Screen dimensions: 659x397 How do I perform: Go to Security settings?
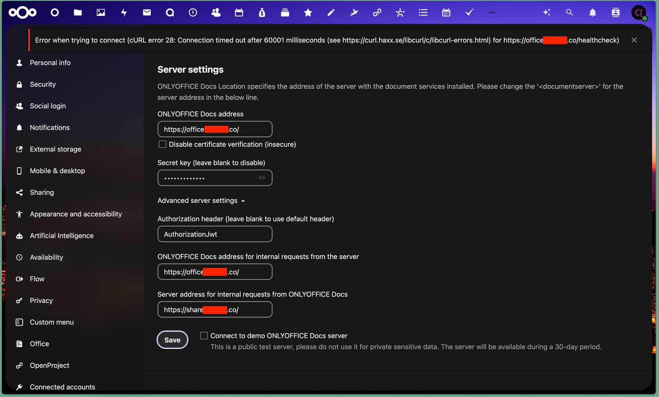(43, 84)
